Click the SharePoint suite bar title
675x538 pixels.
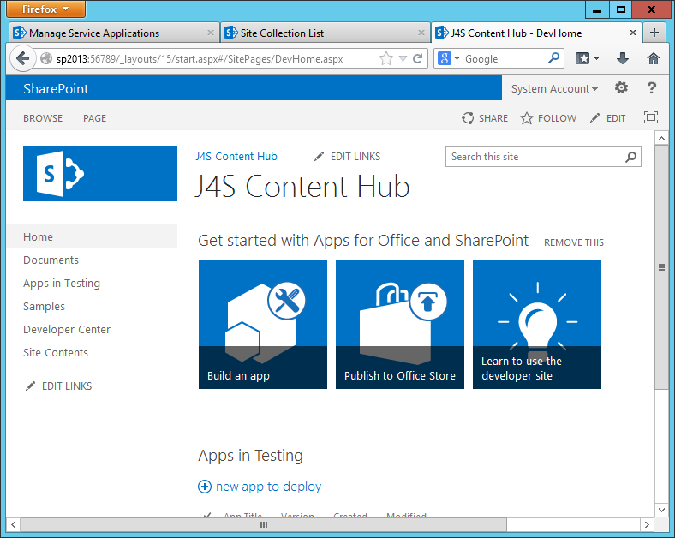pos(56,88)
